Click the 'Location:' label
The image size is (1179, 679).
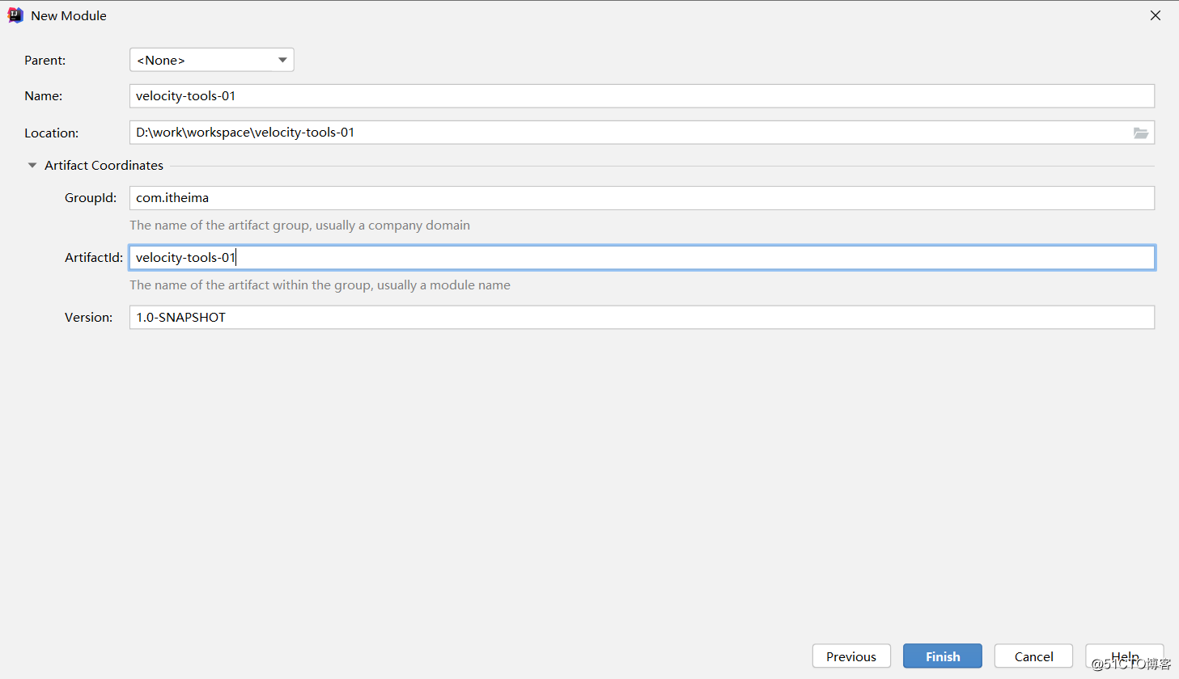[x=52, y=133]
